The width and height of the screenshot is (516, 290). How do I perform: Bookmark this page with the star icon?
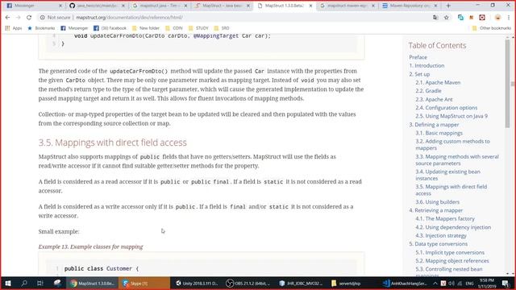[446, 18]
